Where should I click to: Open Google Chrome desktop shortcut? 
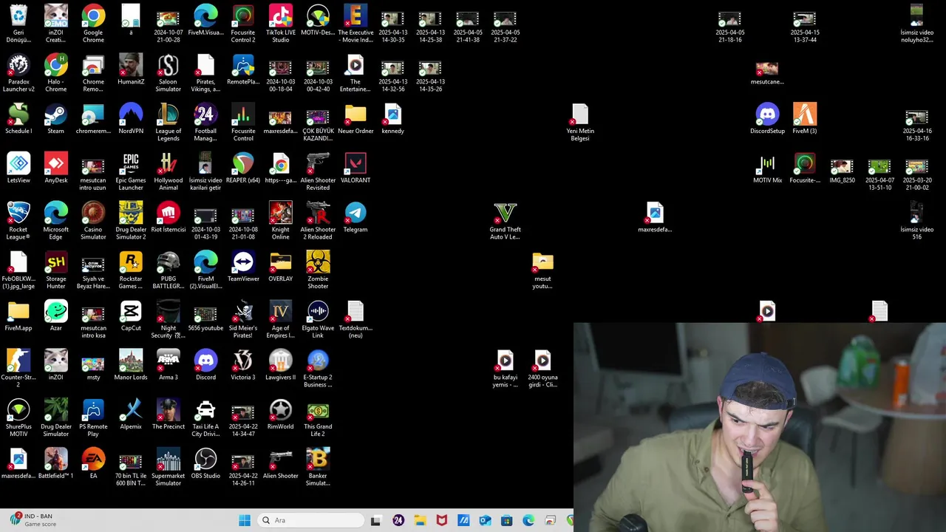(x=93, y=24)
